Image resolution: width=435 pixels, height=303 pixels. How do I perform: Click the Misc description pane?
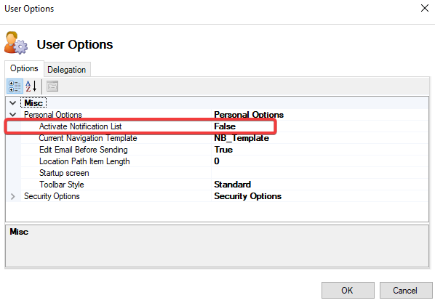pos(217,246)
